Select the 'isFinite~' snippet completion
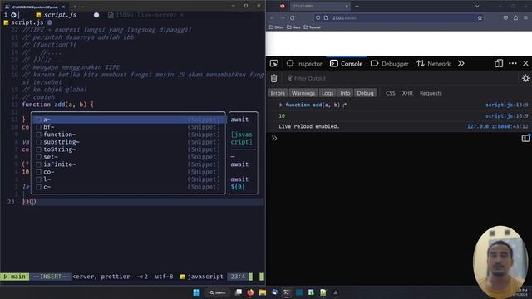The height and width of the screenshot is (299, 532). pos(129,164)
